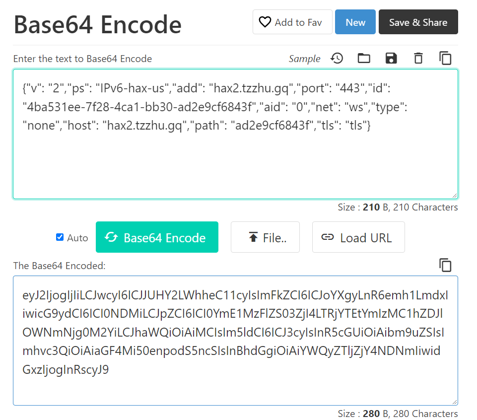Screen dimensions: 477x420
Task: Open the input history icon
Action: pos(337,59)
